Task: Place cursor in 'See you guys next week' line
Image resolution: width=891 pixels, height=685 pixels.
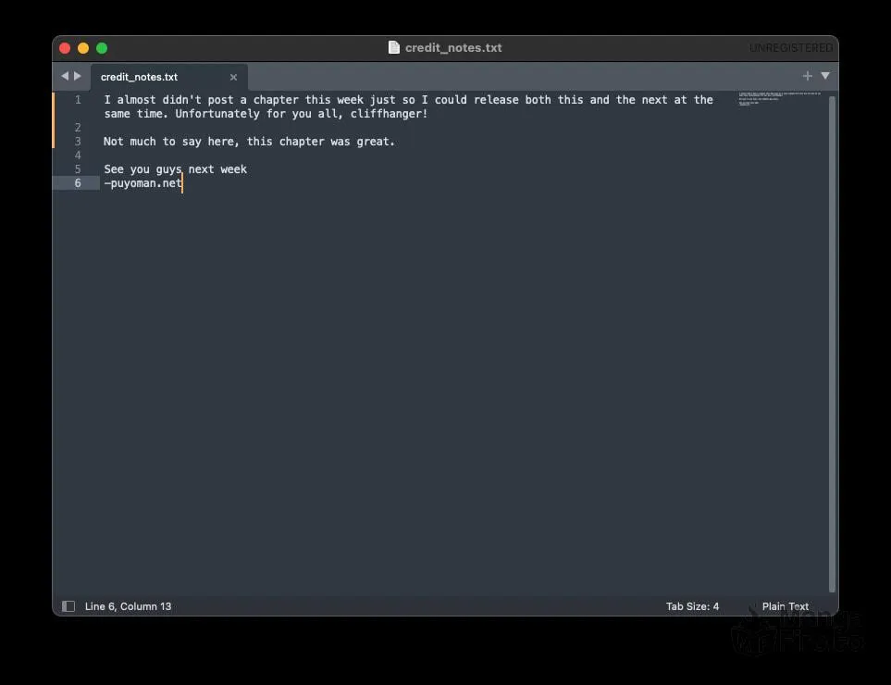Action: point(176,169)
